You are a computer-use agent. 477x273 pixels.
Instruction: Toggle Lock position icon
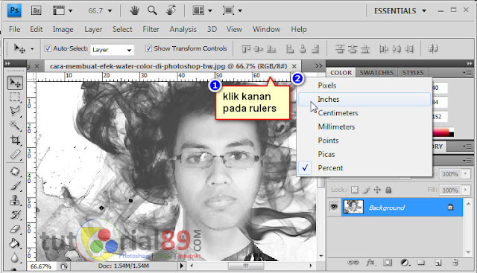tap(377, 190)
